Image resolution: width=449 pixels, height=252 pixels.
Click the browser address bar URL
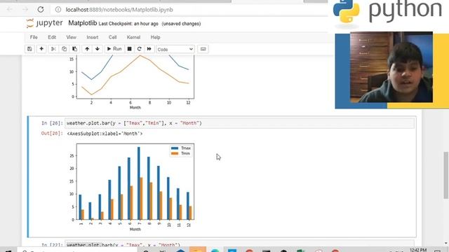pyautogui.click(x=119, y=10)
